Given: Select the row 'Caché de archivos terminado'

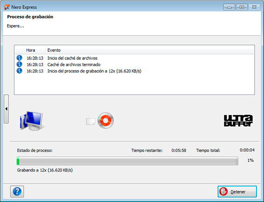Looking at the screenshot, I should [x=134, y=64].
